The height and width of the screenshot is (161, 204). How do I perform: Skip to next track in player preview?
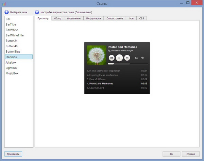(127, 58)
